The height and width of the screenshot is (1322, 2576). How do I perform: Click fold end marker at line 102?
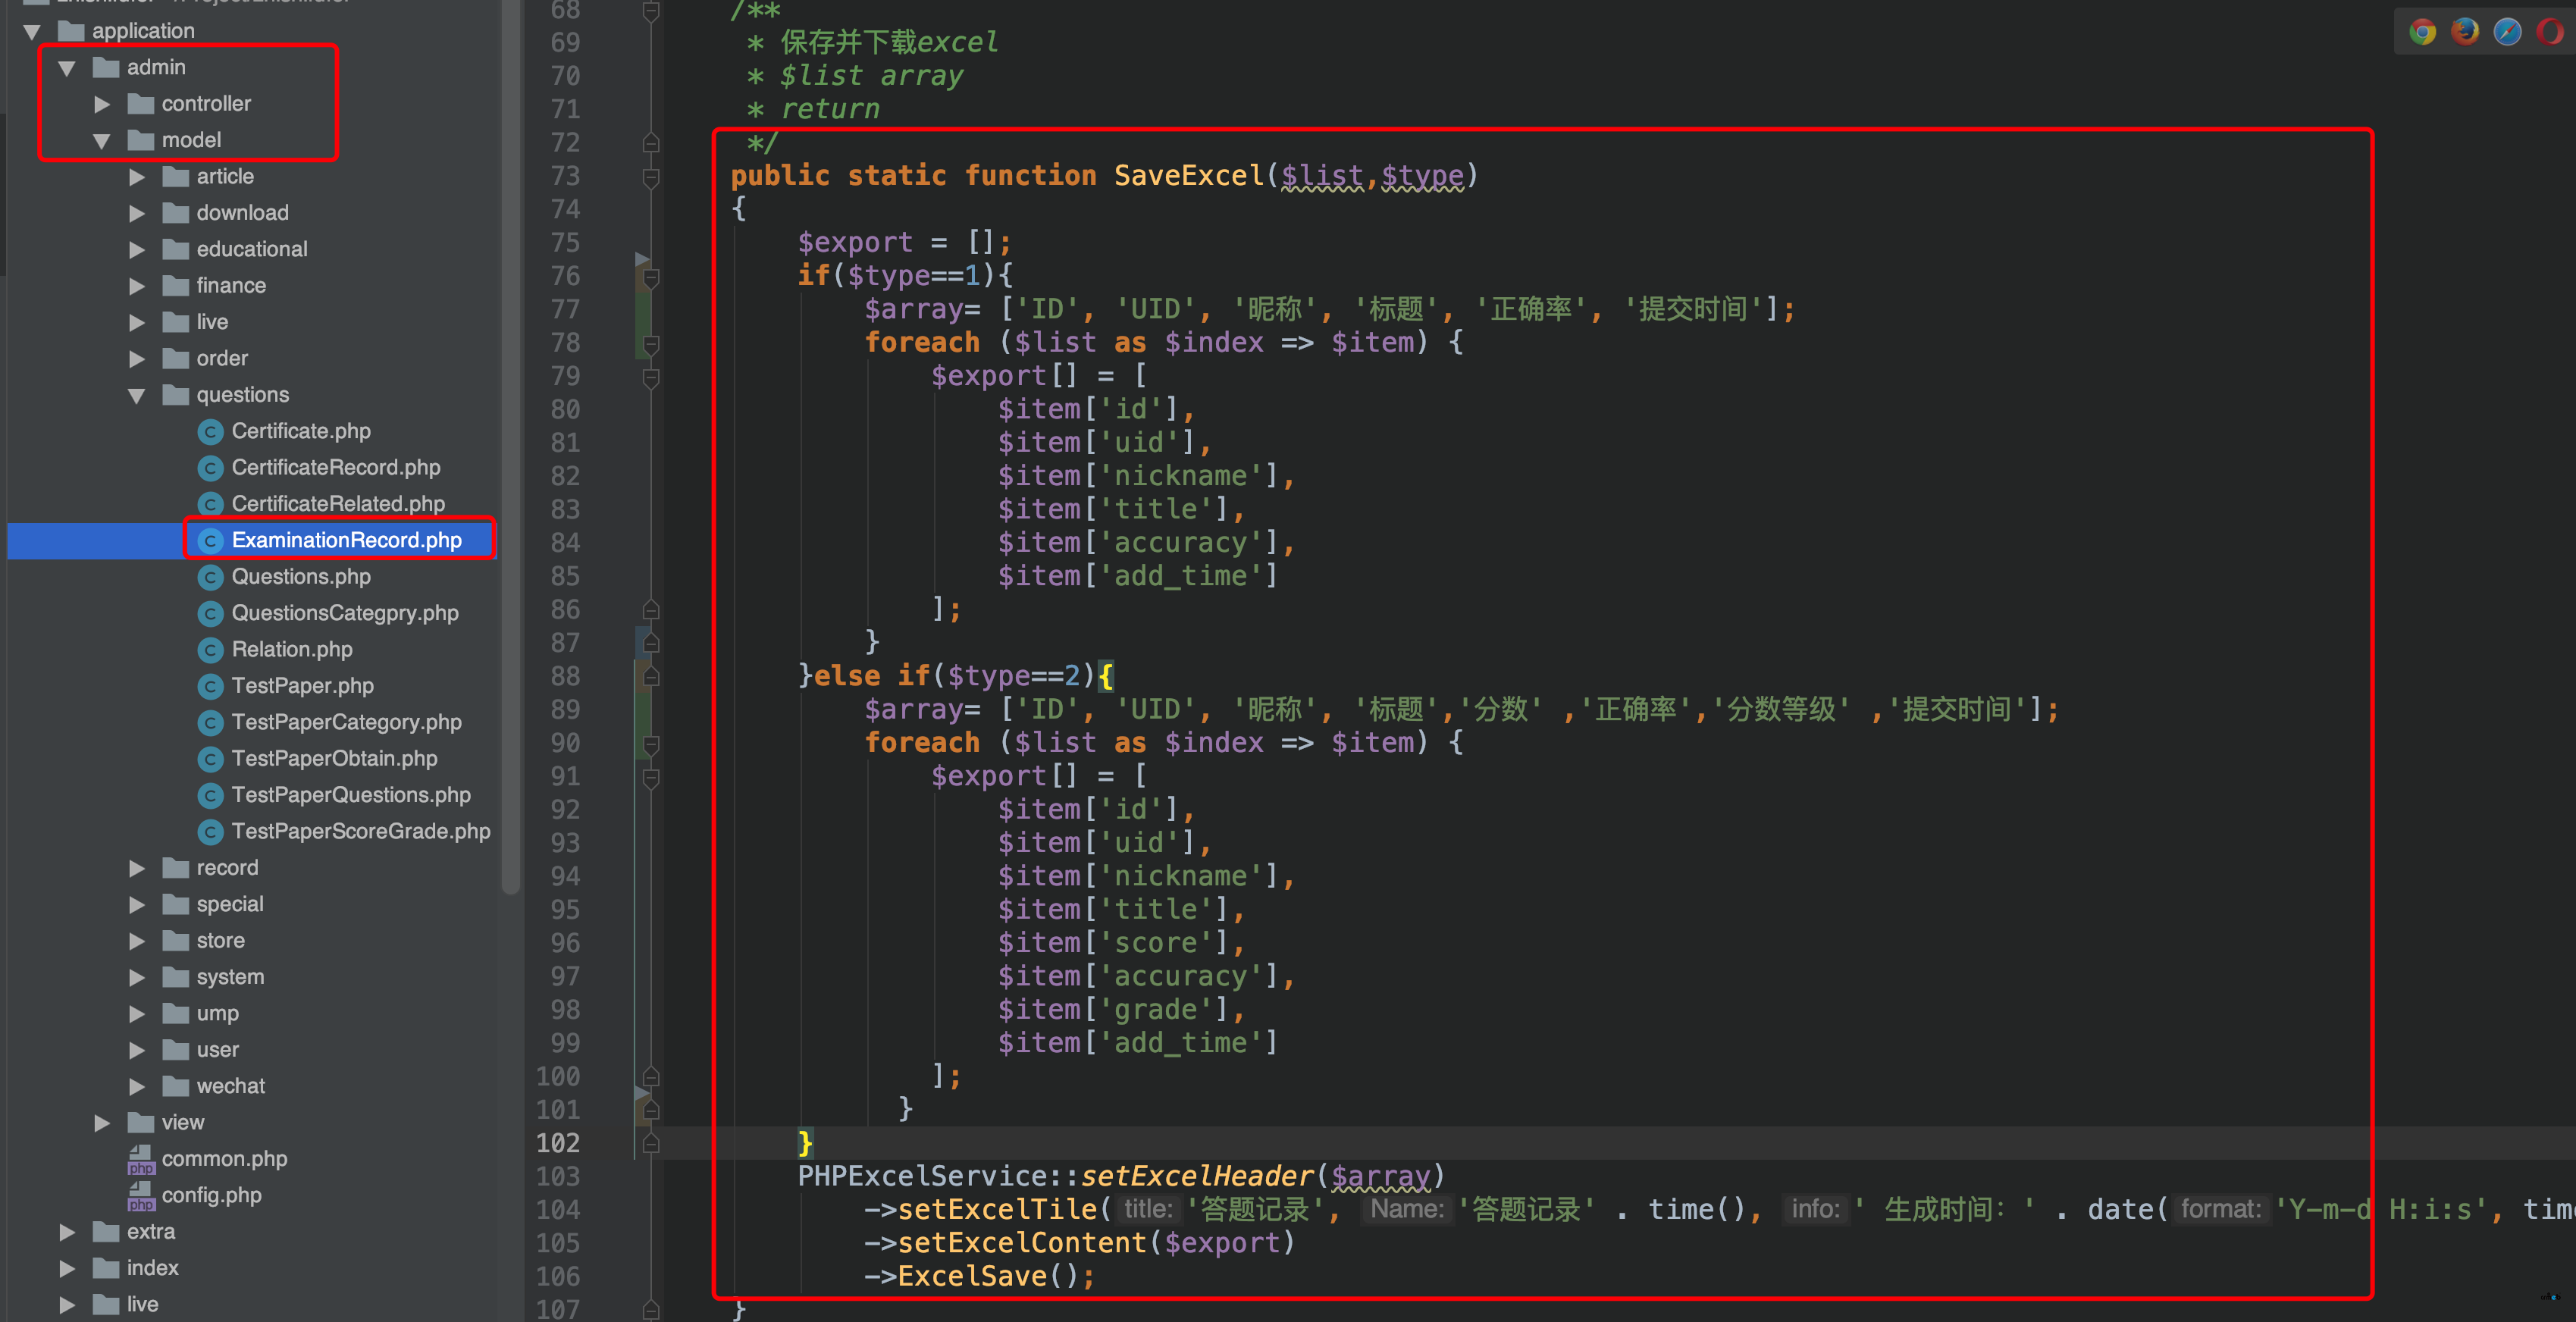[651, 1144]
